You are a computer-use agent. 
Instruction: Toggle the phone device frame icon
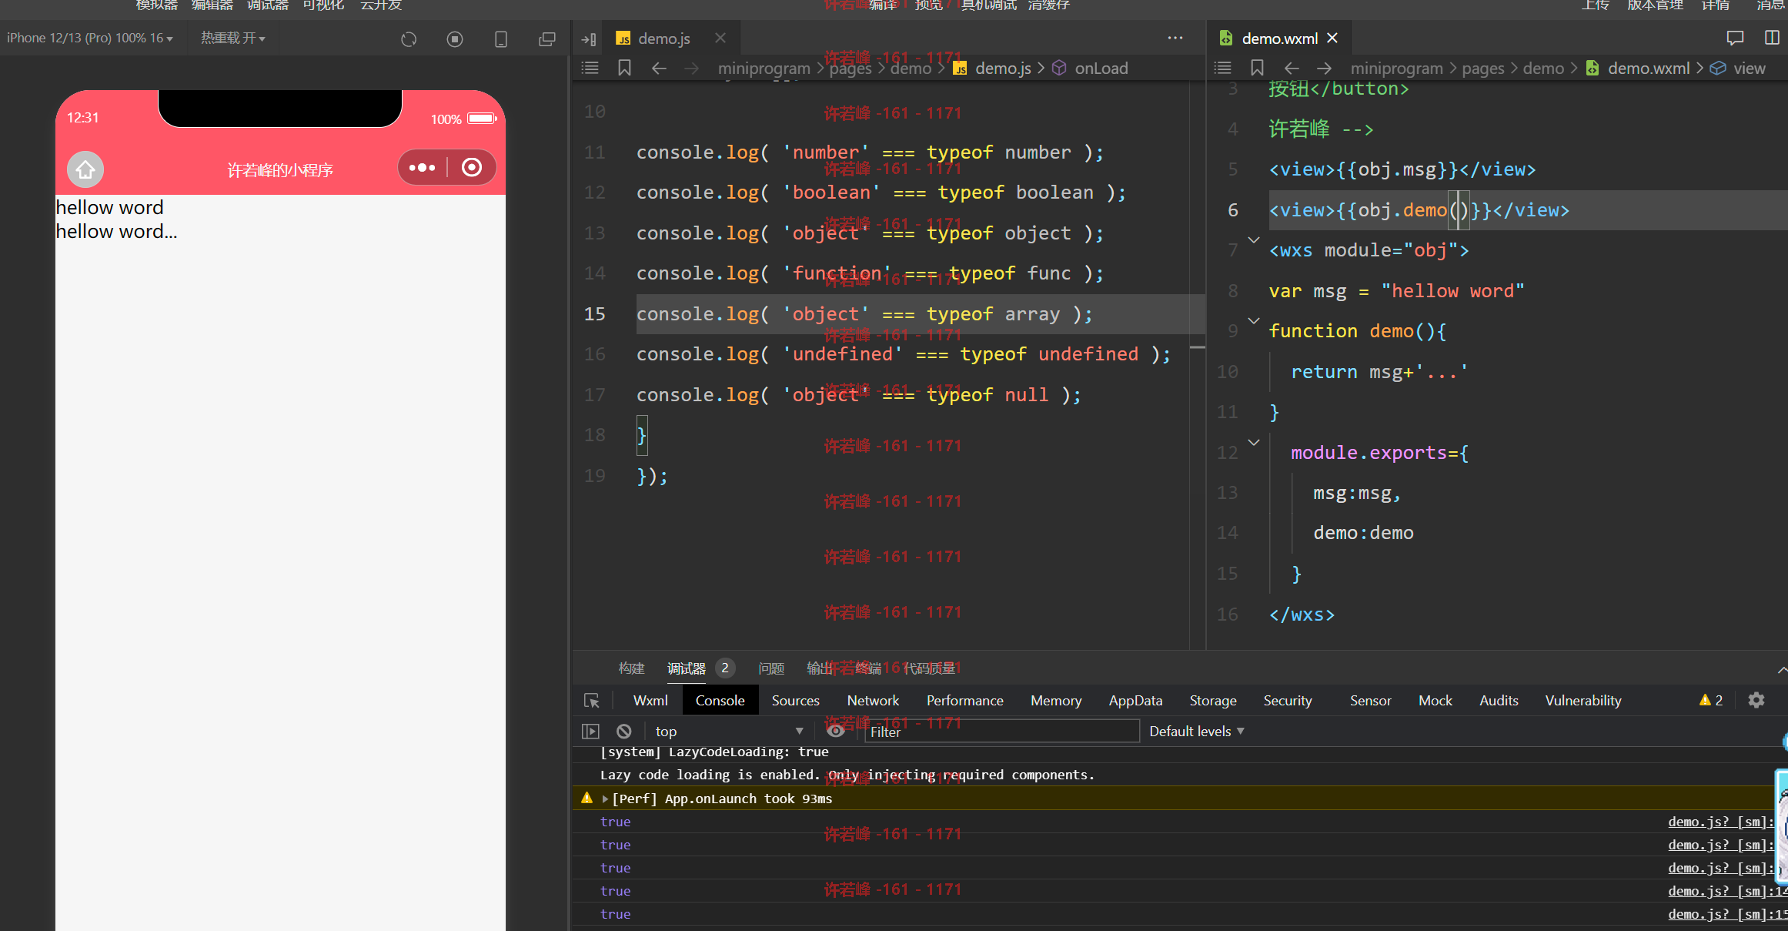pos(501,39)
